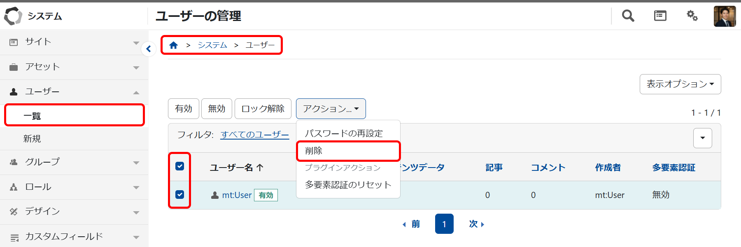Uncheck the mt:User row checkbox
741x247 pixels.
click(180, 195)
